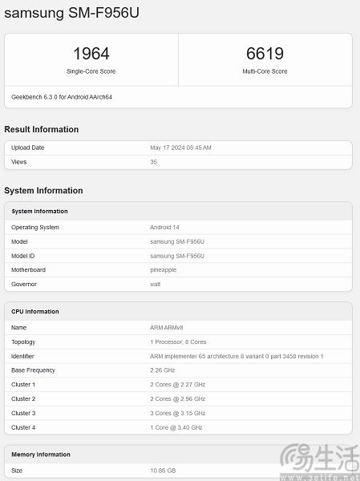Select the ARM implementer 65 identifier string

(x=237, y=356)
